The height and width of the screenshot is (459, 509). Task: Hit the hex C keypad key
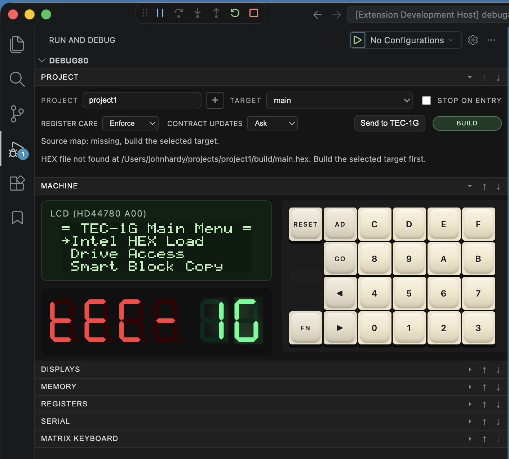375,224
